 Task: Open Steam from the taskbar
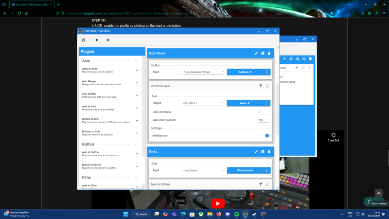254,214
